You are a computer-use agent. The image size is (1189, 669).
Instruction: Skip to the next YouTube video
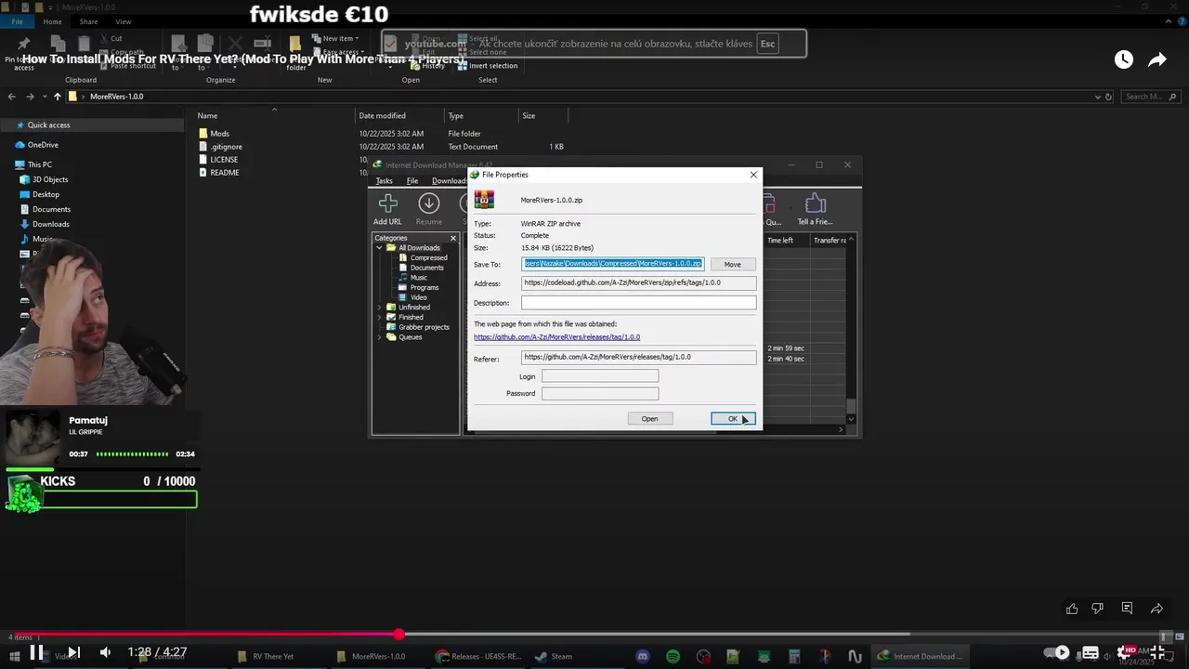[74, 652]
